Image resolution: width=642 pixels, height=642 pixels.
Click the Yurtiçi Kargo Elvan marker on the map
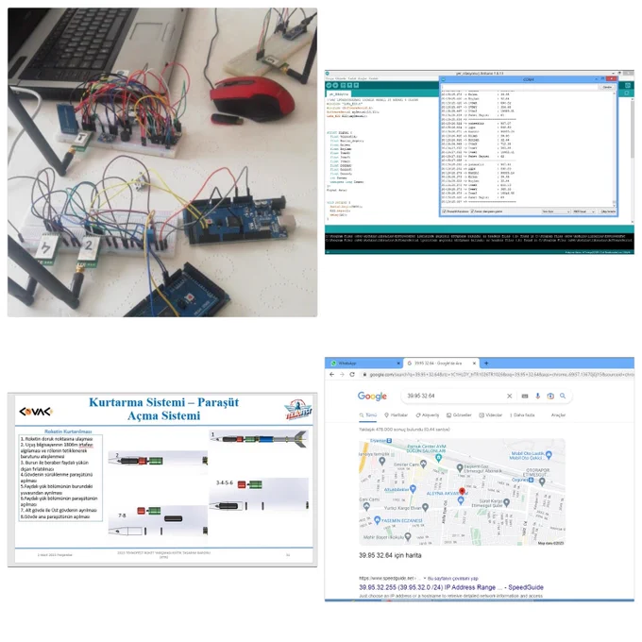pyautogui.click(x=426, y=508)
